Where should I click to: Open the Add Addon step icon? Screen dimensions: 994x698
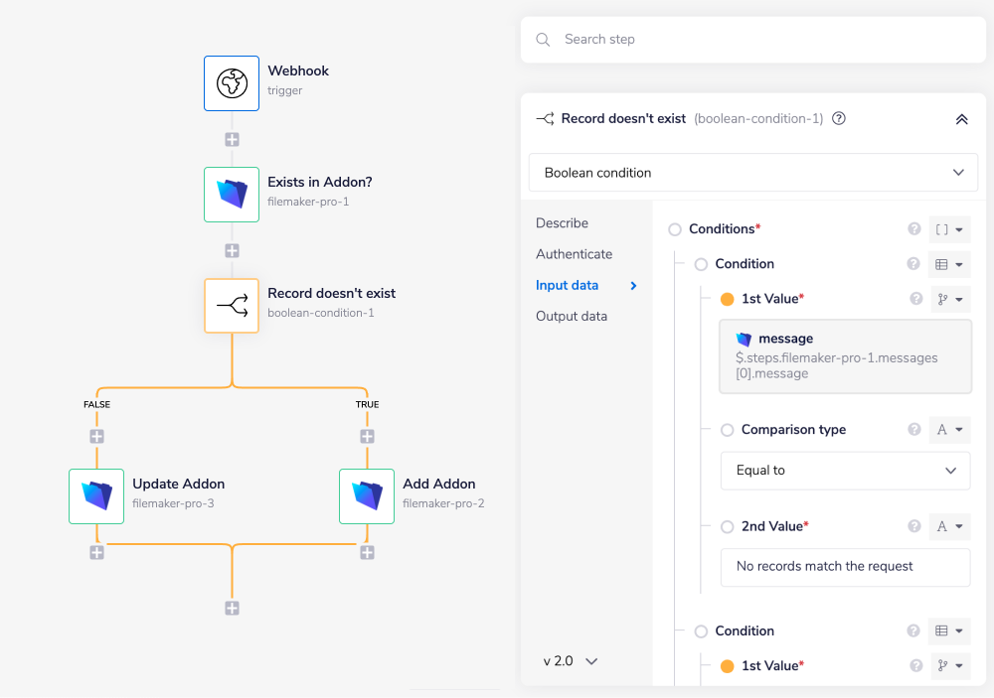pyautogui.click(x=367, y=496)
